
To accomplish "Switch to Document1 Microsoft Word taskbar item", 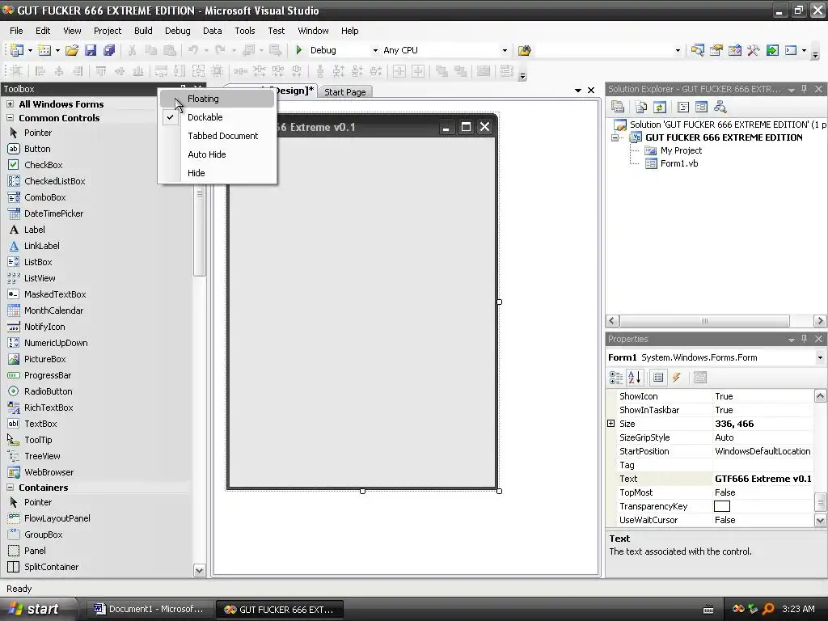I will (x=150, y=609).
